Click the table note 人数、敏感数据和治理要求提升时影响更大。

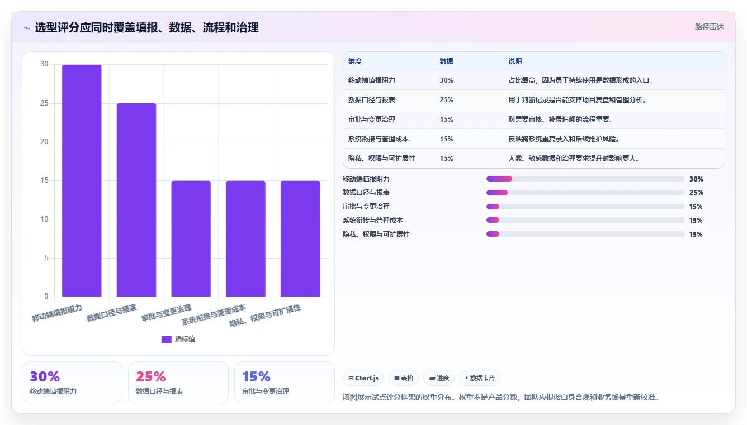(574, 159)
